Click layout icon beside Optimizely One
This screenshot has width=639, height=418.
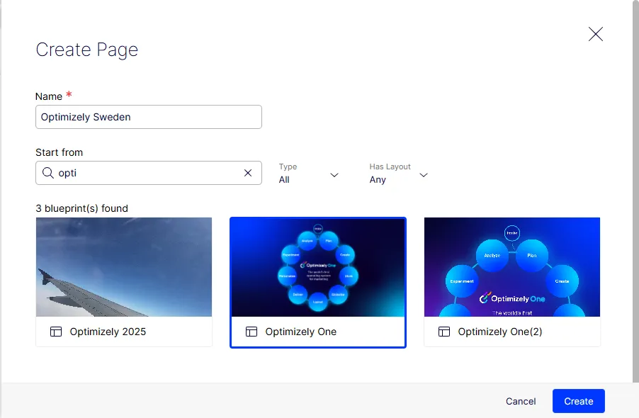[x=251, y=332]
